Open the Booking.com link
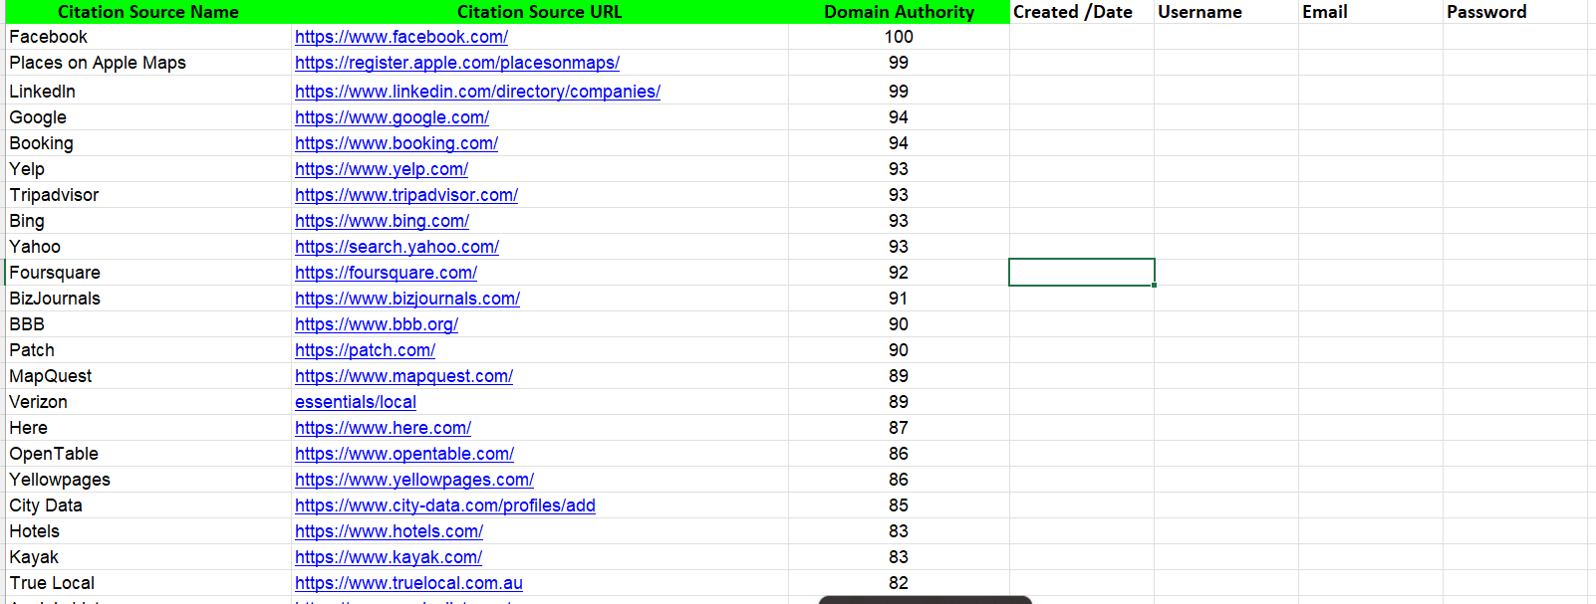 coord(397,143)
